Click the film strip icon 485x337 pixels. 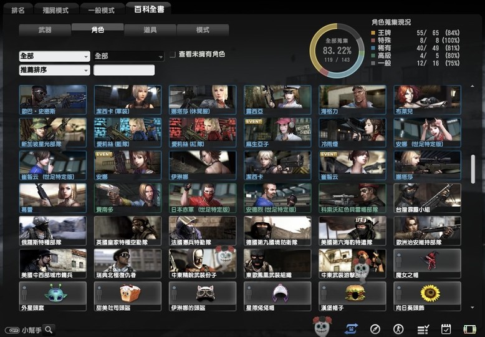tap(469, 329)
